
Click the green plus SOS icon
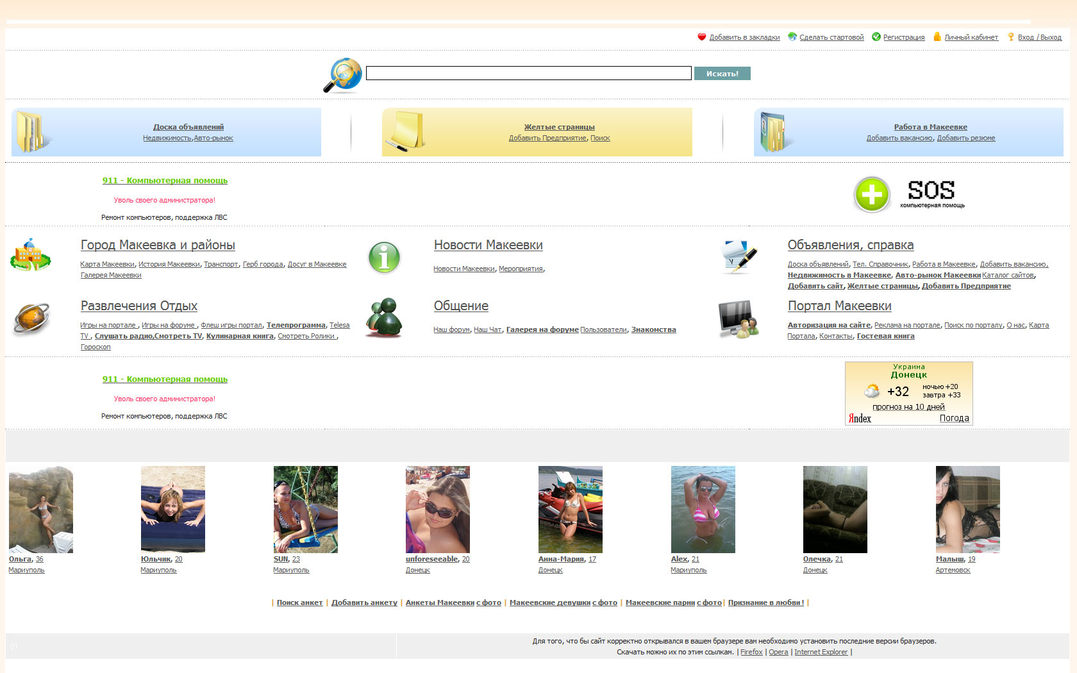point(872,194)
